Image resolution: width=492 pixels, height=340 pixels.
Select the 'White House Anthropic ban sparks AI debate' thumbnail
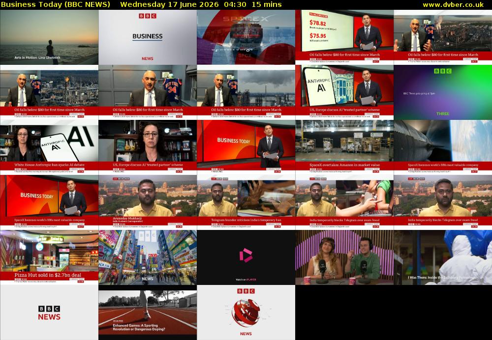tap(49, 147)
